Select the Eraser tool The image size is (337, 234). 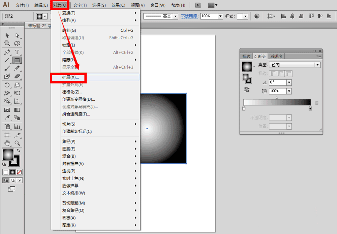[17, 76]
